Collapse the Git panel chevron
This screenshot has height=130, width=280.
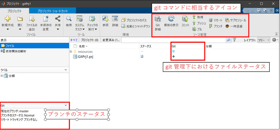[x=65, y=105]
